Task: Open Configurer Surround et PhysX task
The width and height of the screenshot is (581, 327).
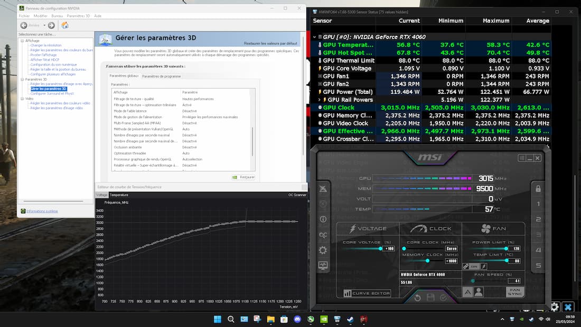Action: pos(52,93)
